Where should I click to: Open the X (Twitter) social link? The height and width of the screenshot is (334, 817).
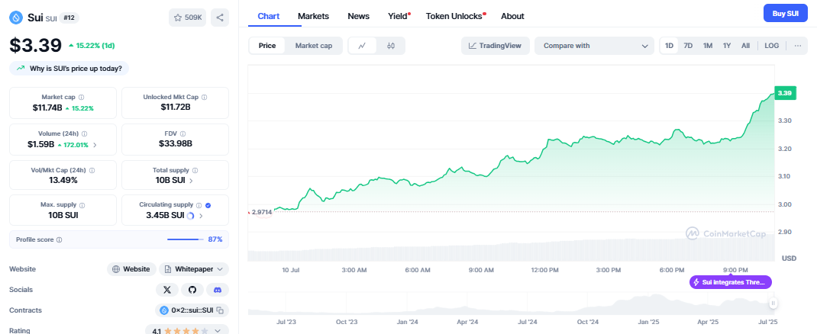click(x=166, y=290)
